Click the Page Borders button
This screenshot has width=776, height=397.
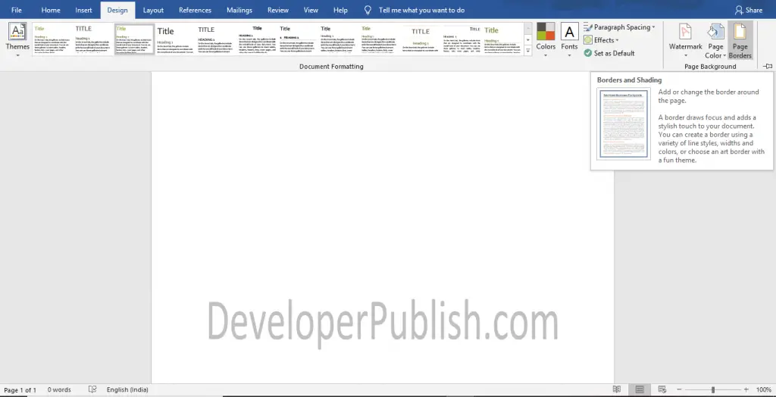click(x=740, y=40)
